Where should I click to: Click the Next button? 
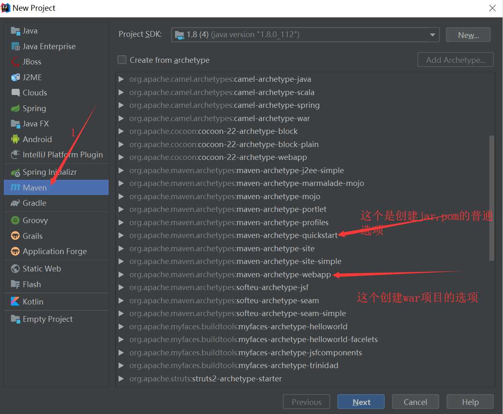[361, 402]
